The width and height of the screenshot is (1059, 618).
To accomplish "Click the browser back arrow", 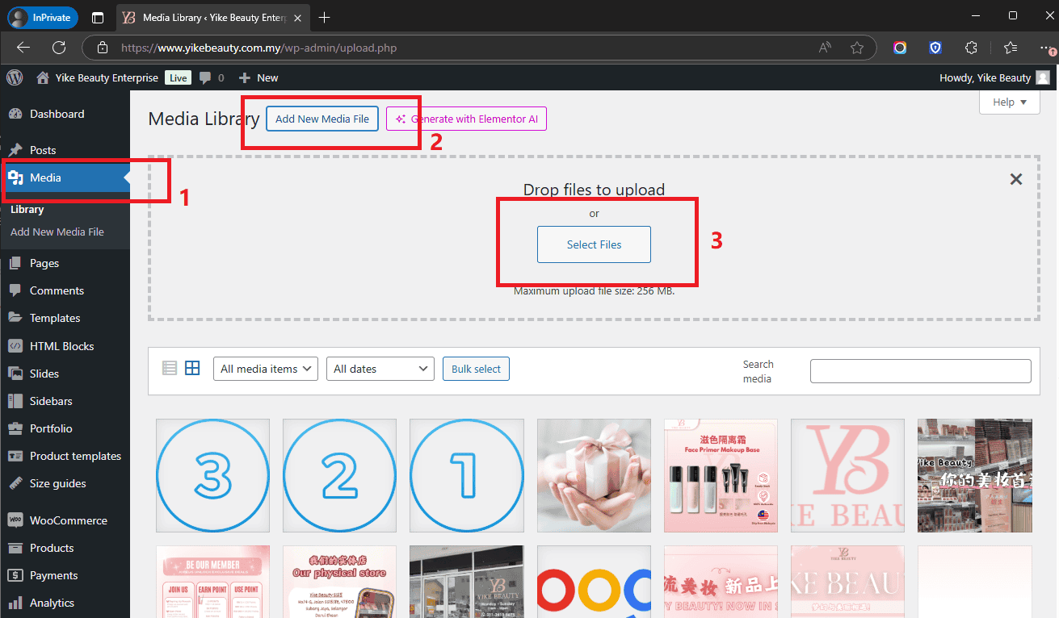I will (x=23, y=48).
